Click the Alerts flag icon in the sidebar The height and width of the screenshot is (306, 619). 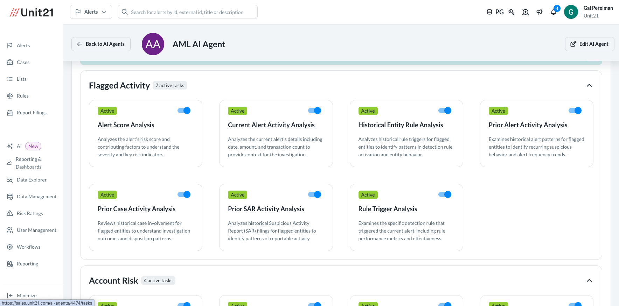[10, 45]
